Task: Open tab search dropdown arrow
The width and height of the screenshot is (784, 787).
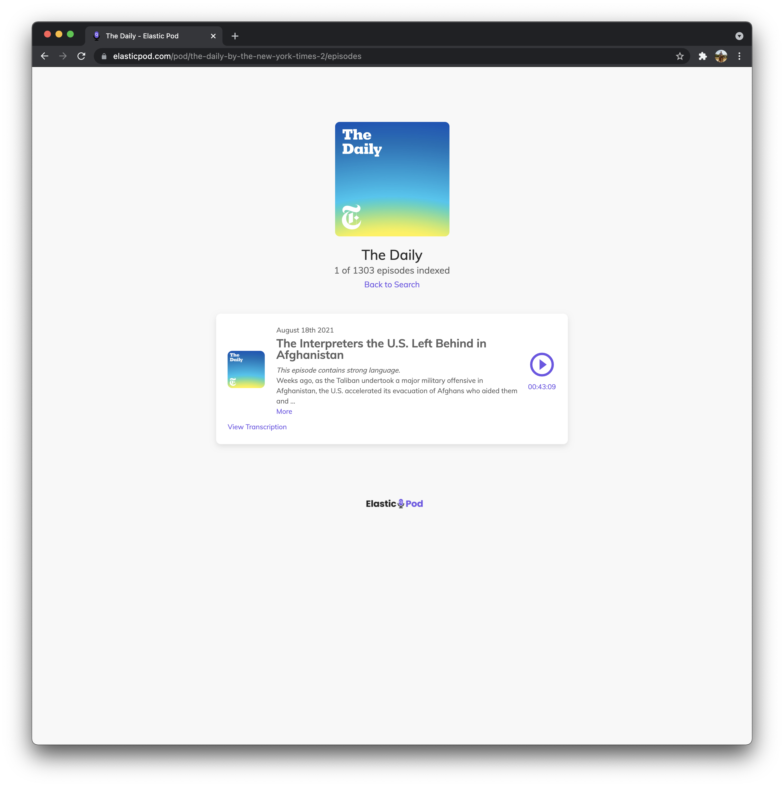Action: point(739,36)
